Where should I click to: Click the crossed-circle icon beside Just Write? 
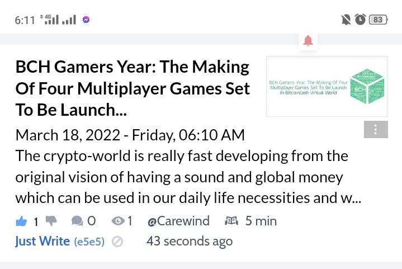tap(117, 242)
